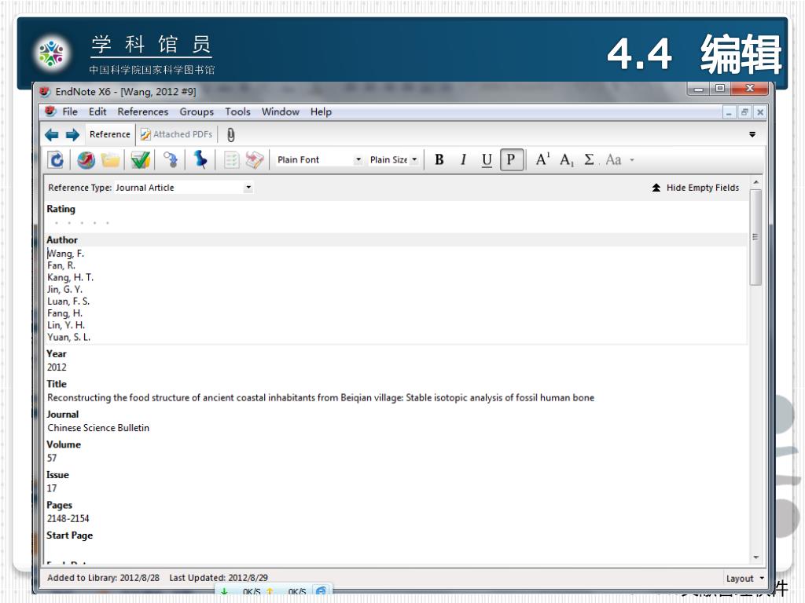This screenshot has width=805, height=603.
Task: Click author line Kang, H. T.
Action: pyautogui.click(x=70, y=277)
